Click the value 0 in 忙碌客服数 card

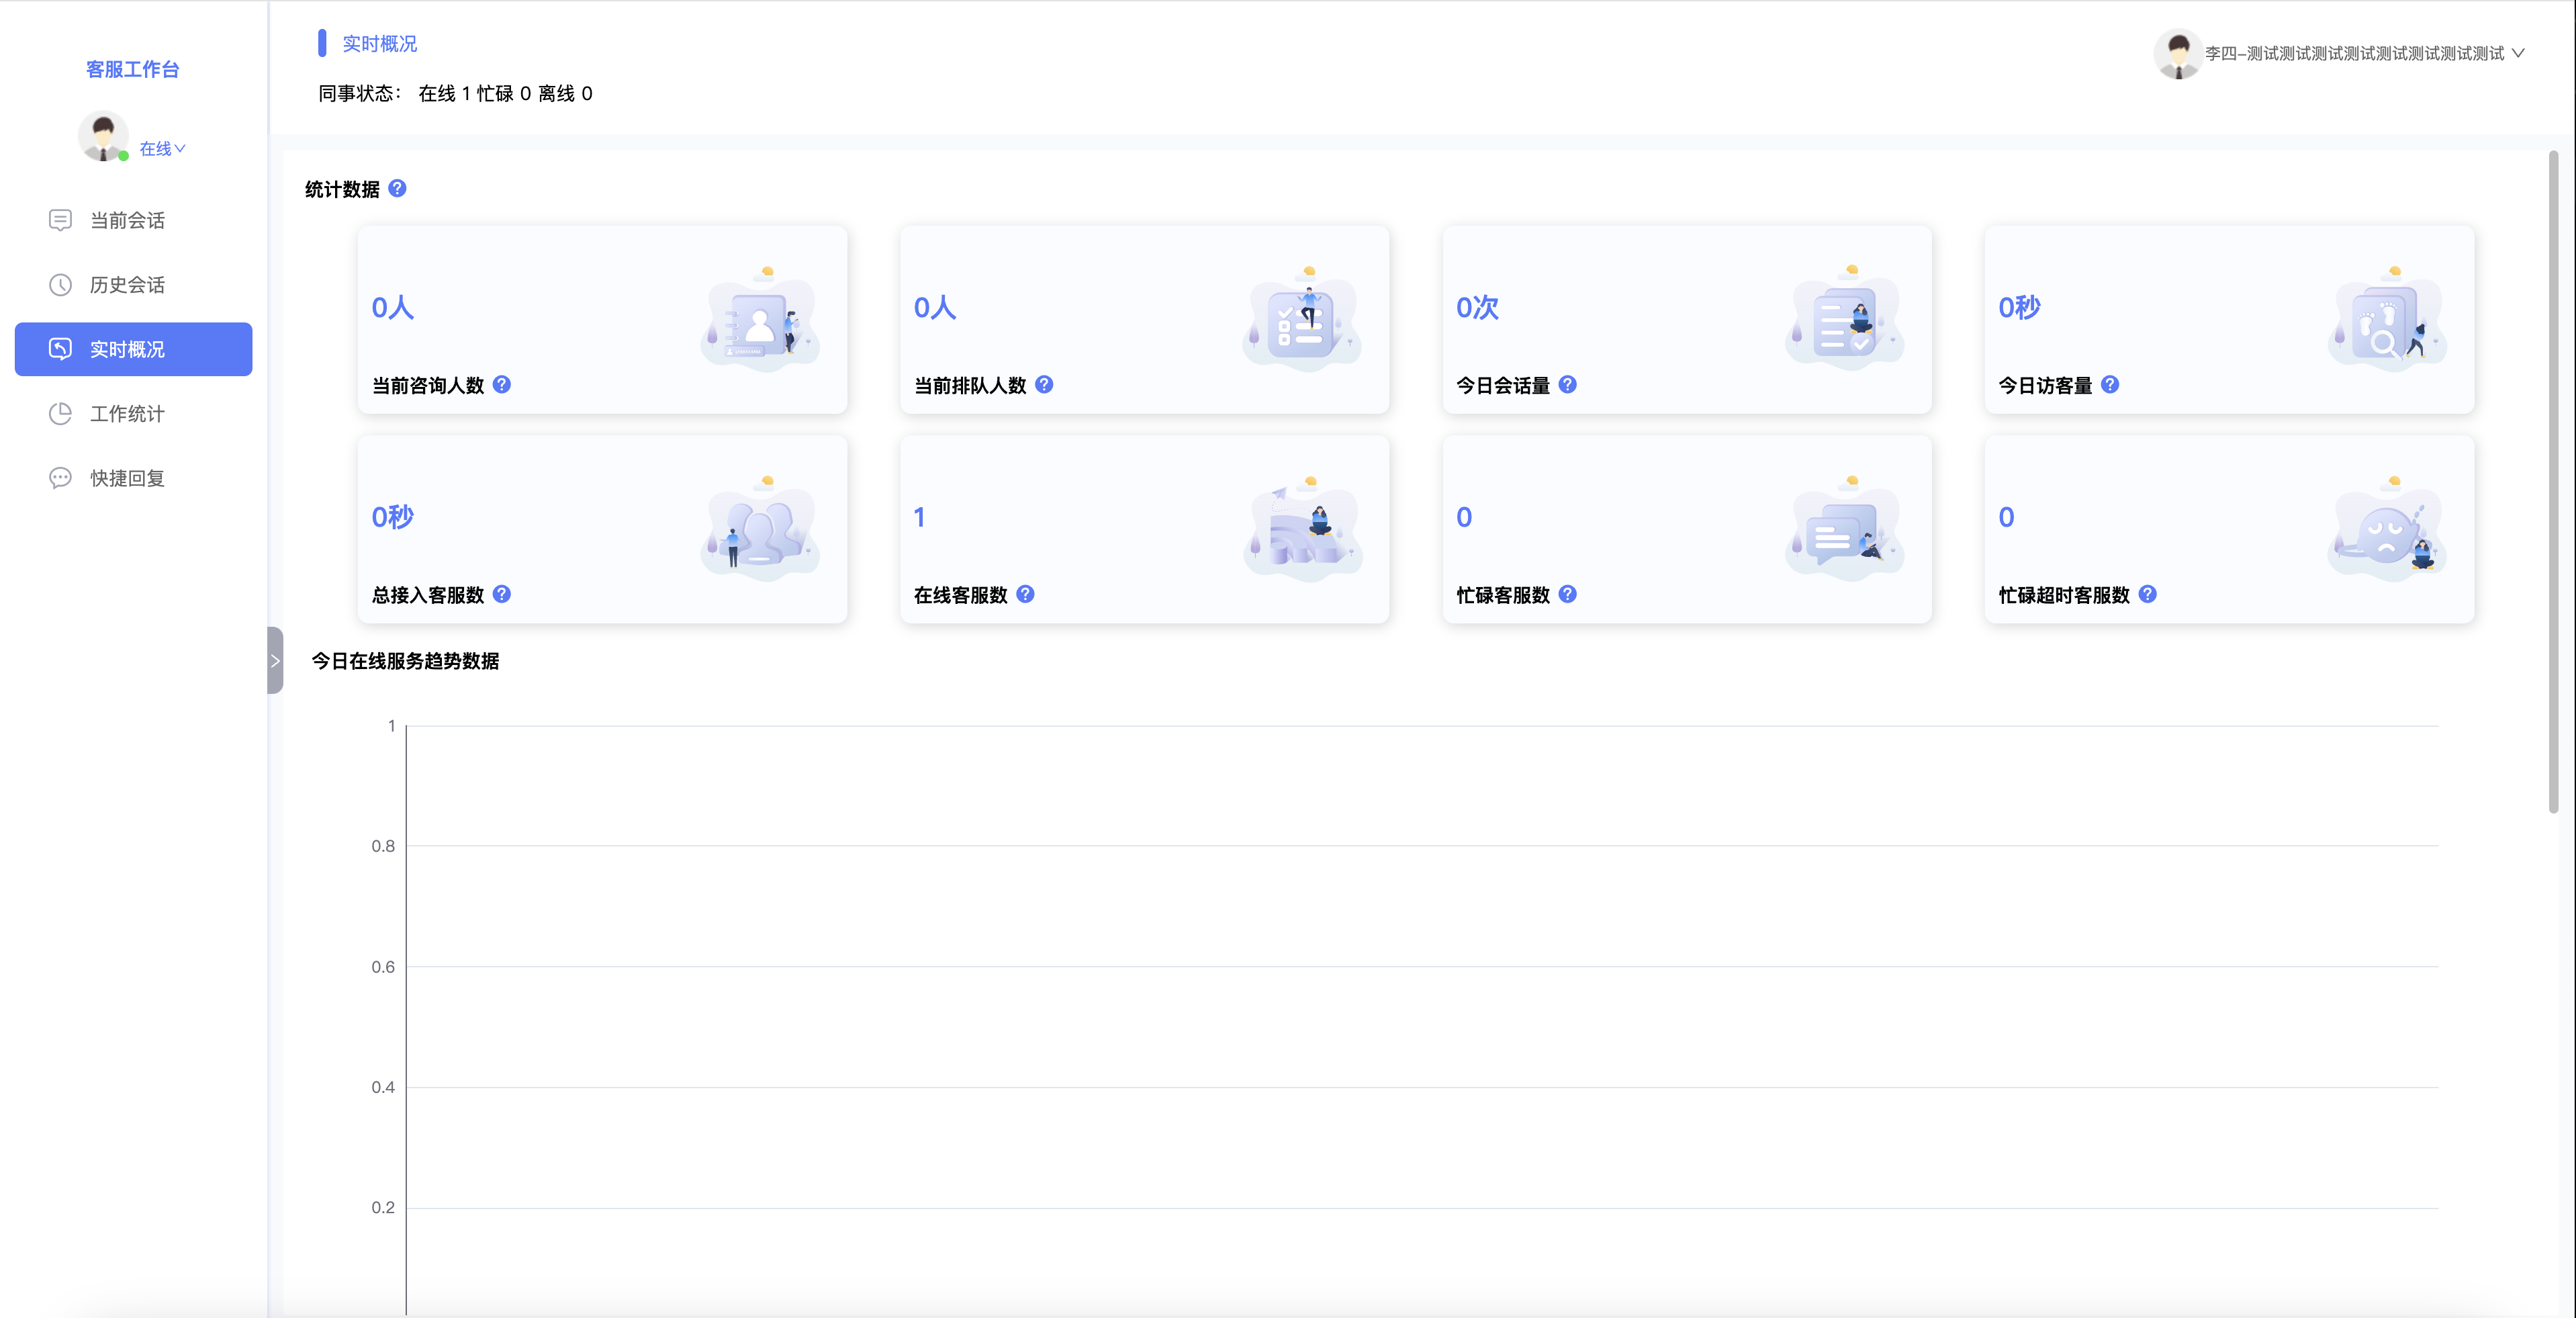pos(1464,517)
